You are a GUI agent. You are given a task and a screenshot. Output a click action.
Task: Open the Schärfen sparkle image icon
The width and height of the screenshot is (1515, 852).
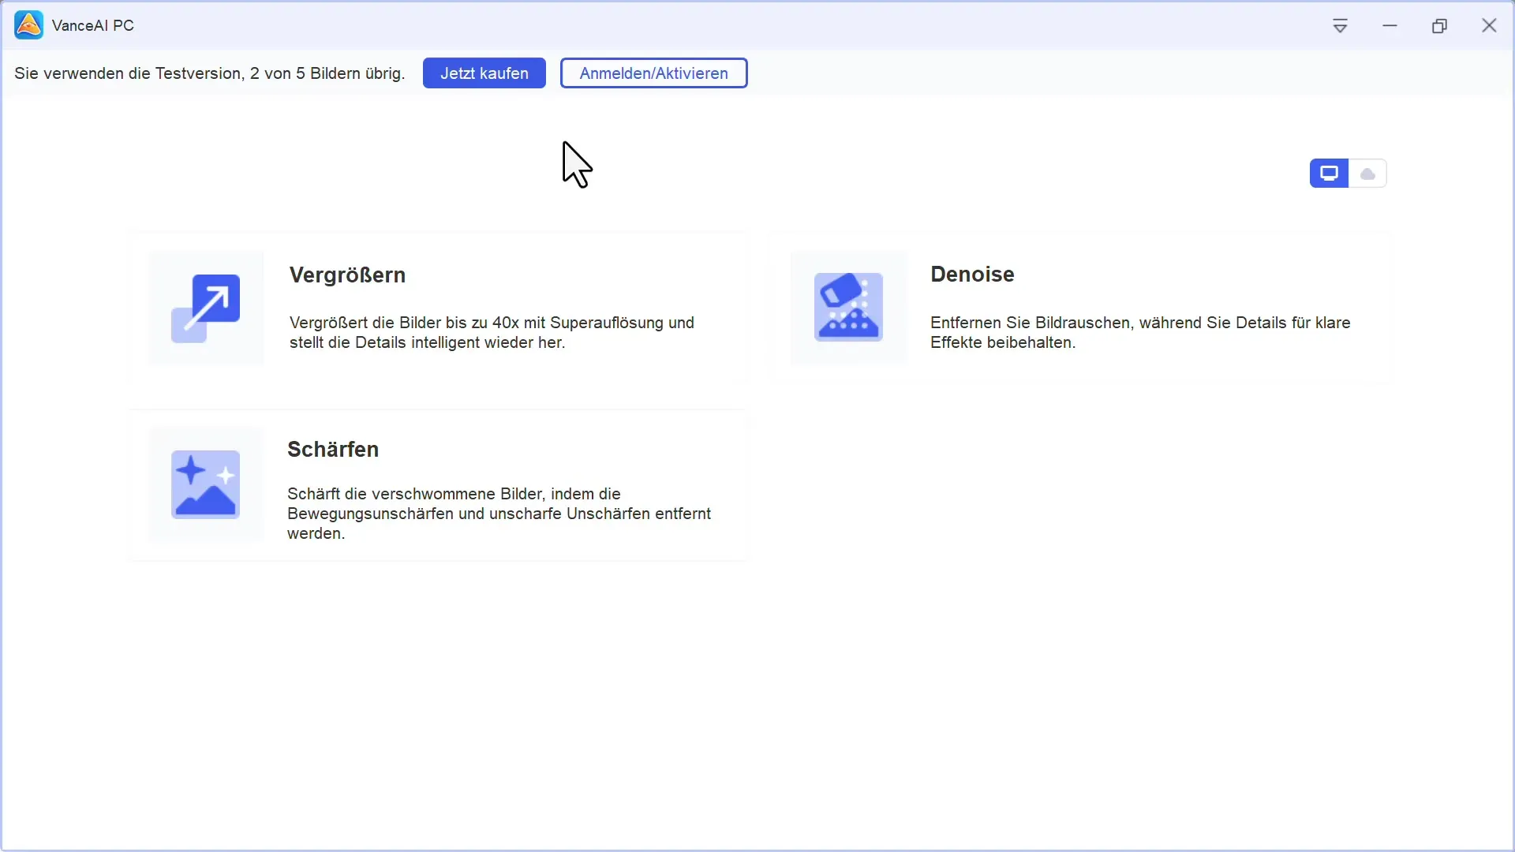tap(206, 484)
